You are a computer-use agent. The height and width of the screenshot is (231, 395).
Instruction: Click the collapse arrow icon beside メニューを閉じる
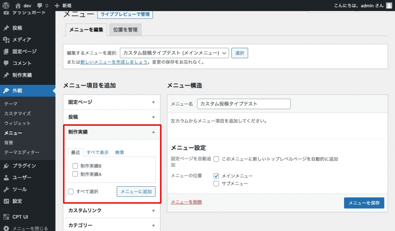(6, 228)
